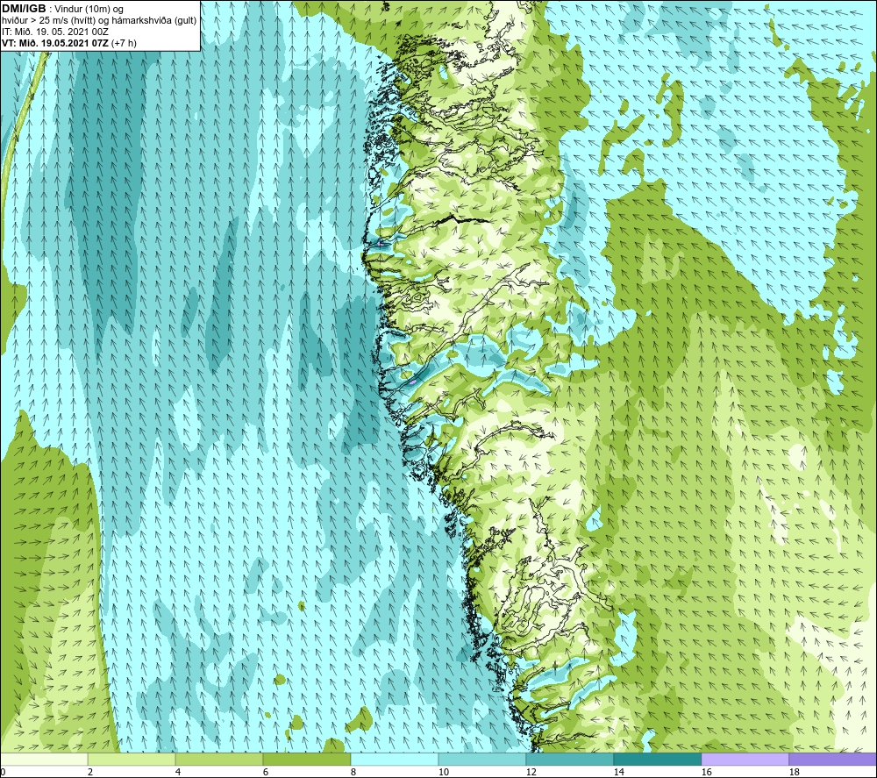Click the legend scale label "8"
Viewport: 877px width, 778px height.
[353, 773]
